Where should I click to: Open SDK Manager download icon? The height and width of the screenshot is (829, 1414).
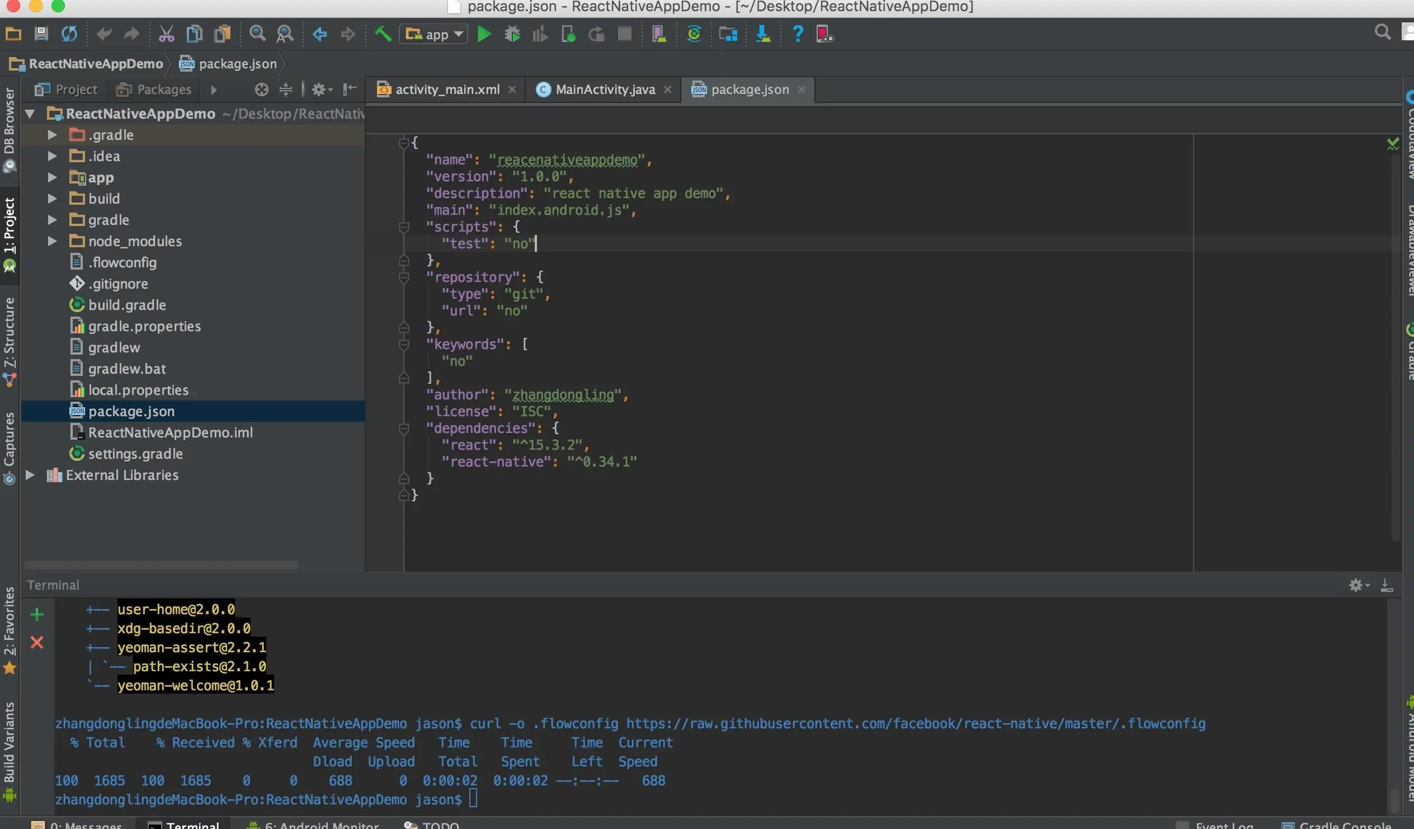point(762,34)
